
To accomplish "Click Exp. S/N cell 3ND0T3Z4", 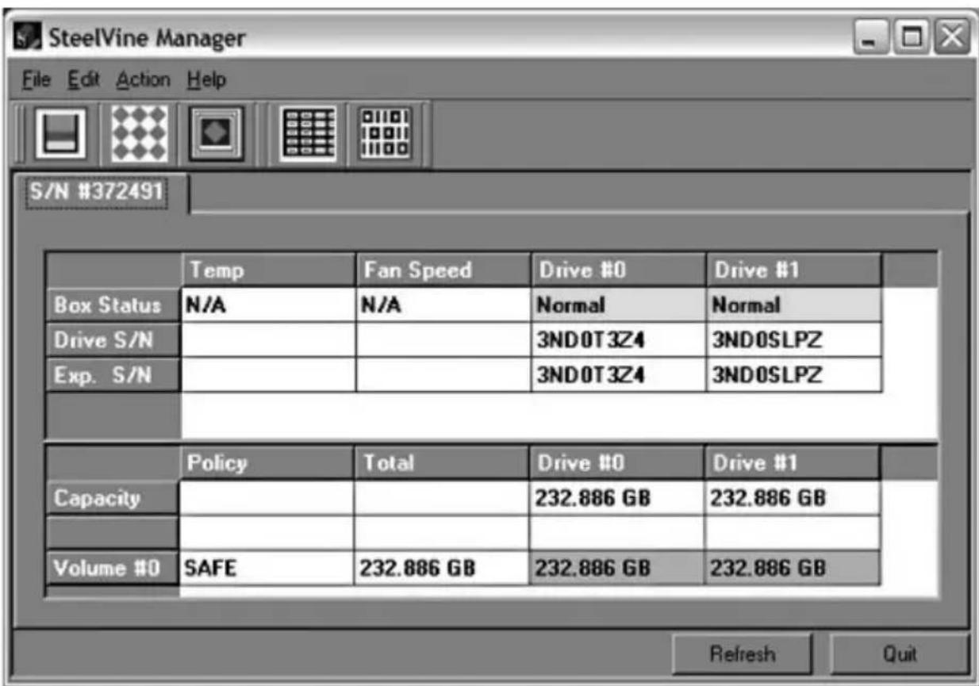I will tap(618, 375).
